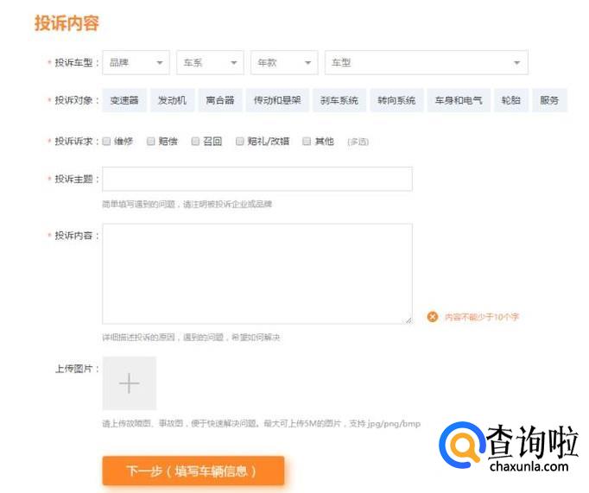Enable the 召回 recall checkbox
Image resolution: width=589 pixels, height=493 pixels.
tap(195, 142)
